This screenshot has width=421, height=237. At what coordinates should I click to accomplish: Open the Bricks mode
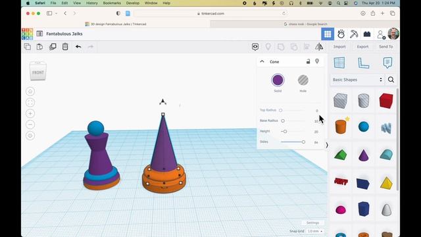click(367, 34)
